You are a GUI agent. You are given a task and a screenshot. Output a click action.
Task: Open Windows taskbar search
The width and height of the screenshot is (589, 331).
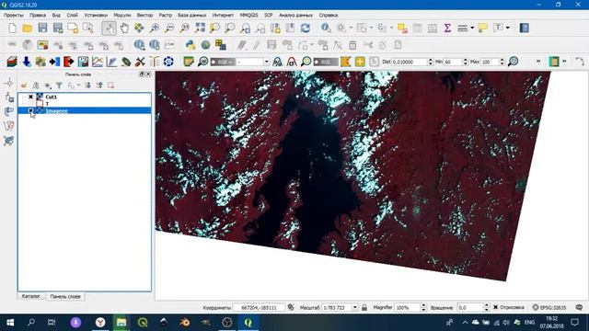pyautogui.click(x=31, y=323)
